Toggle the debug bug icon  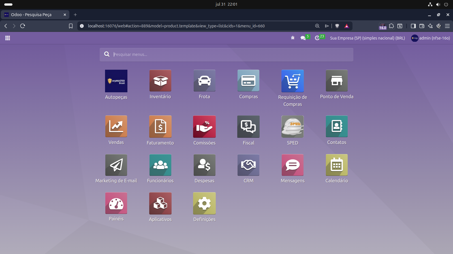pos(293,38)
